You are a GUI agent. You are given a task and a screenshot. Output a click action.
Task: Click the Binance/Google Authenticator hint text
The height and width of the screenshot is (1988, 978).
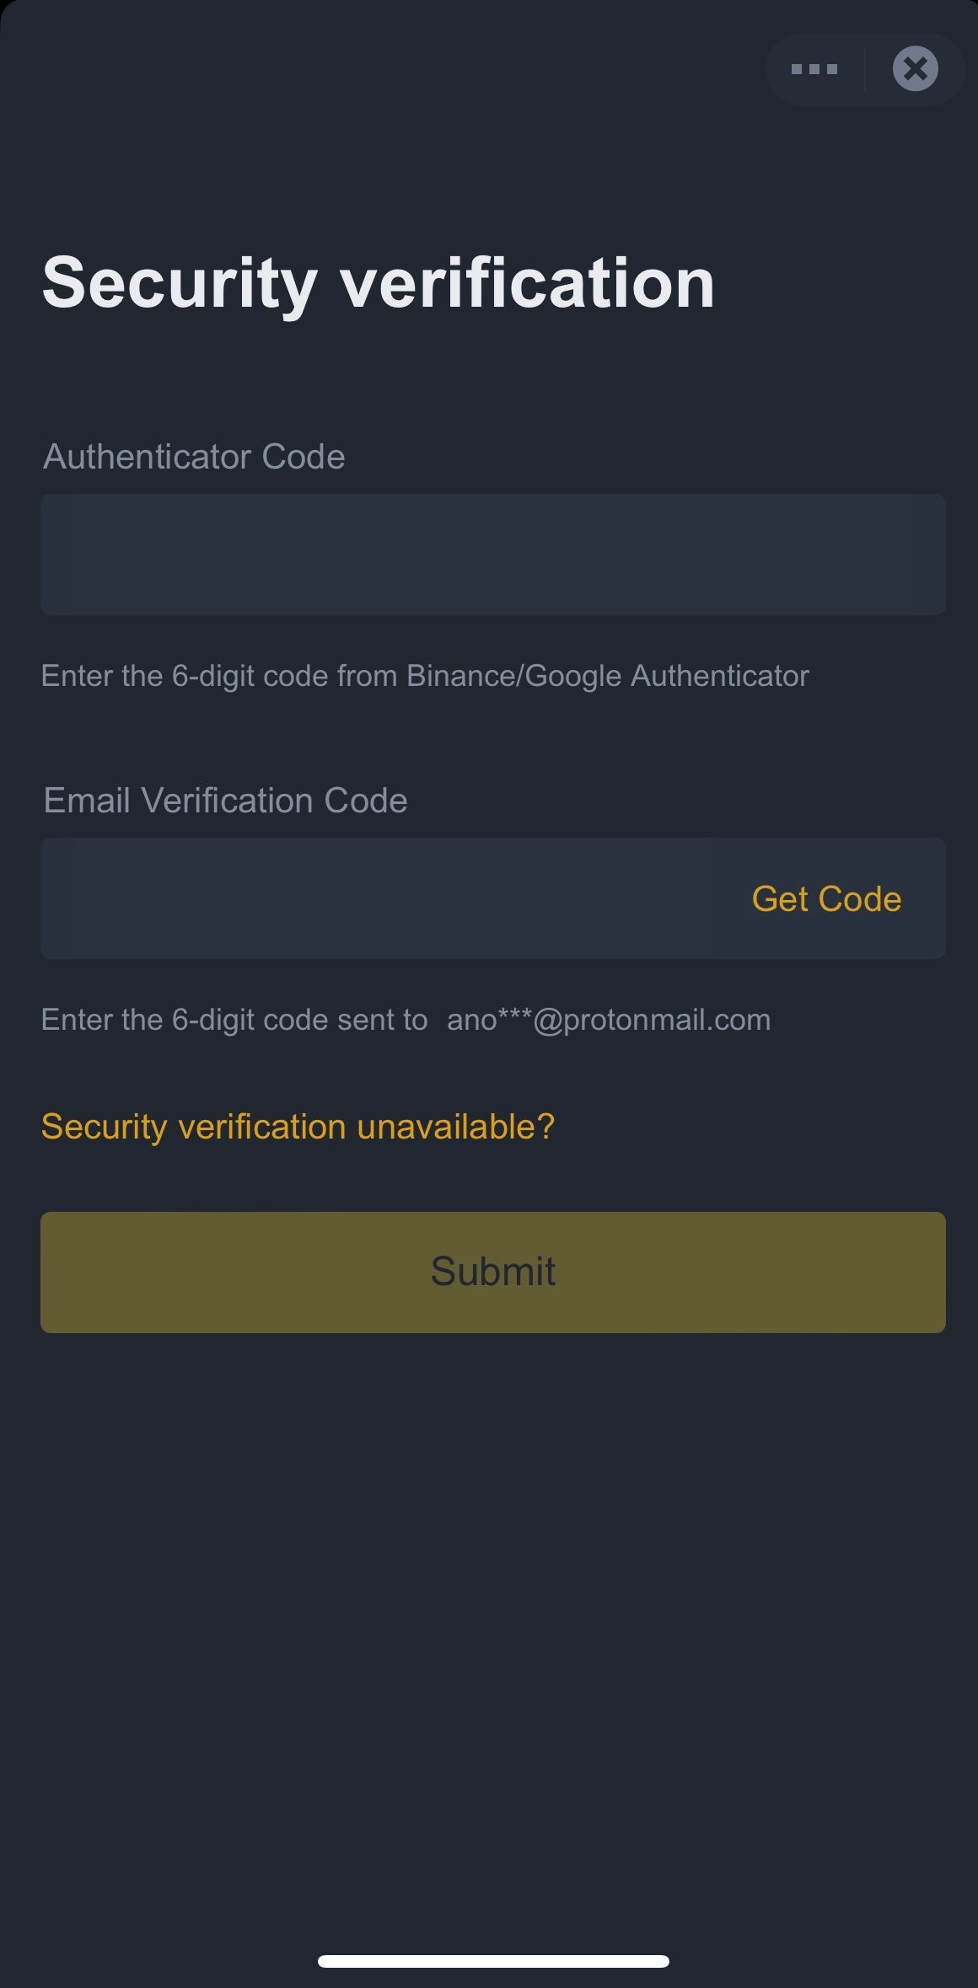(x=607, y=676)
